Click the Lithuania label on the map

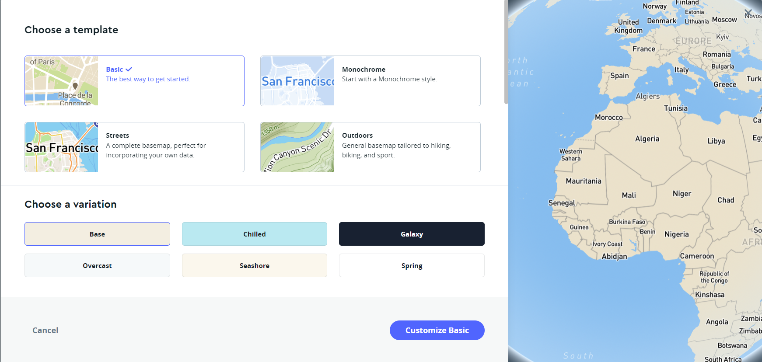tap(696, 21)
